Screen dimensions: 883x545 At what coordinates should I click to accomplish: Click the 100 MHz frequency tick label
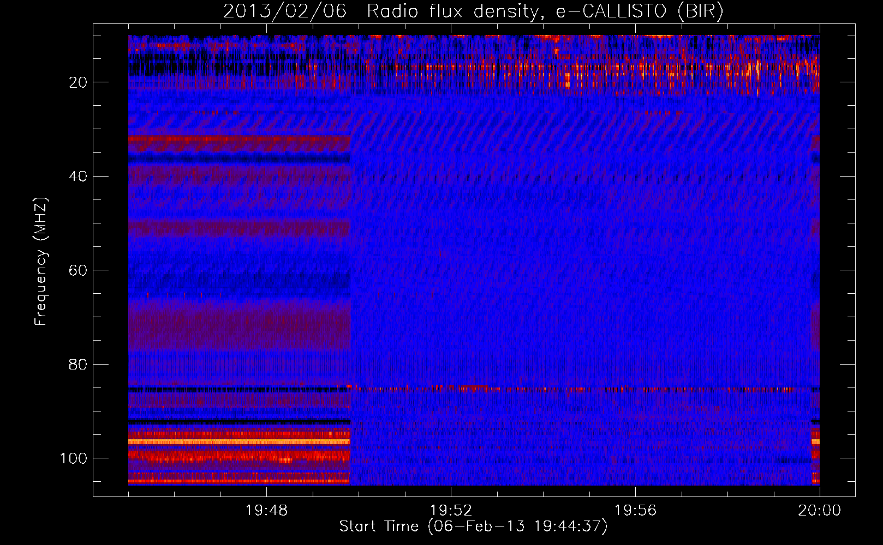click(74, 458)
